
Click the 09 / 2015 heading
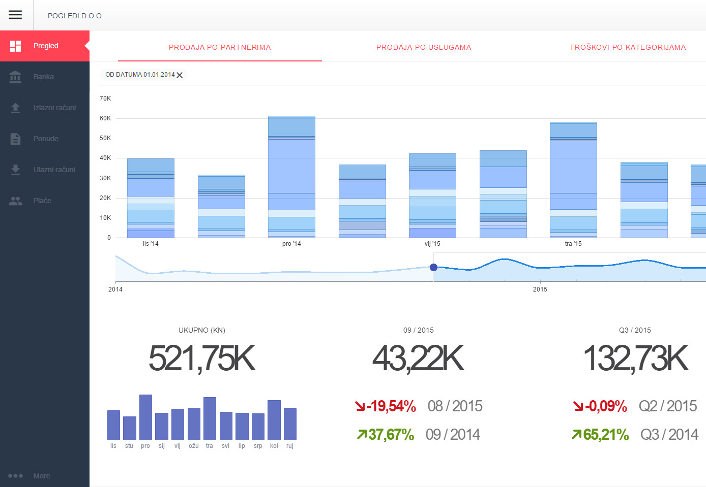[419, 330]
